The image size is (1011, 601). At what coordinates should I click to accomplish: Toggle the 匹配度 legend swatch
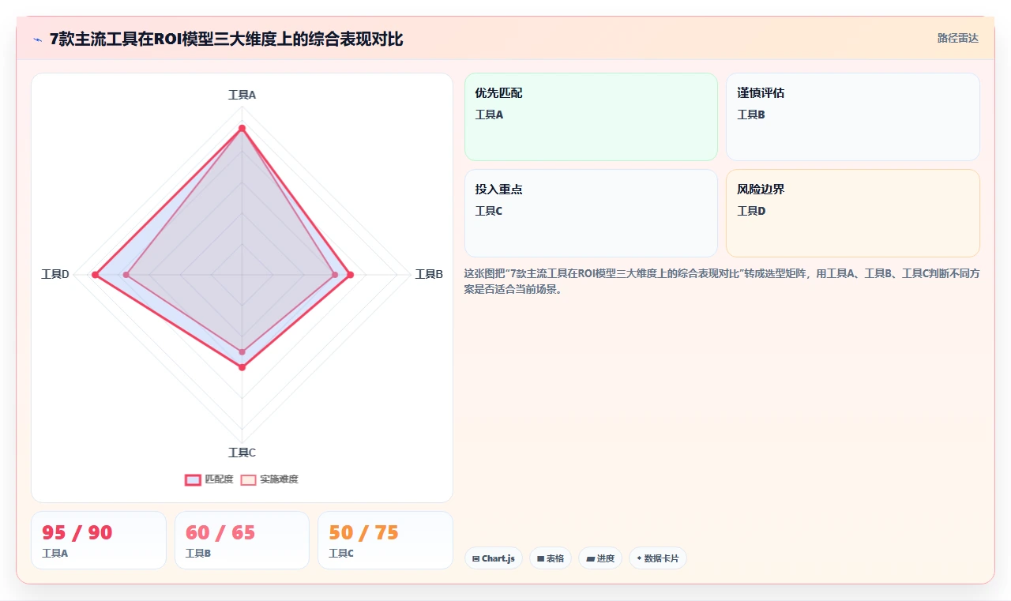tap(194, 479)
